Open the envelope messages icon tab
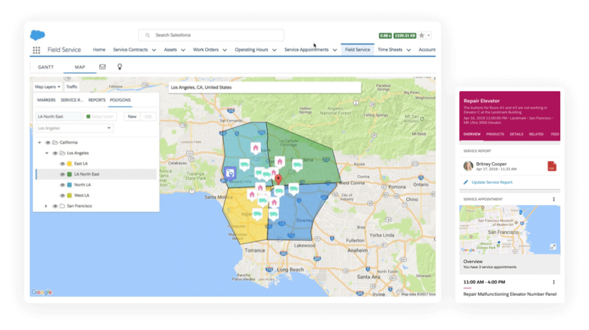 (102, 67)
